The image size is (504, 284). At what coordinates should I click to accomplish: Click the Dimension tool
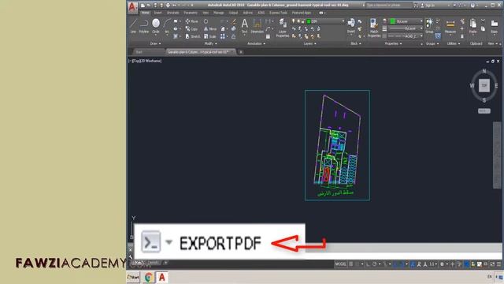pyautogui.click(x=258, y=26)
